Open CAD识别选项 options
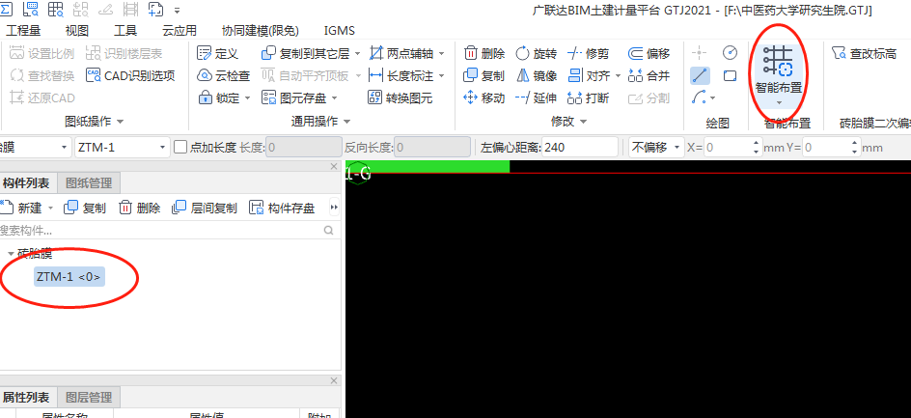This screenshot has width=911, height=418. [x=130, y=75]
